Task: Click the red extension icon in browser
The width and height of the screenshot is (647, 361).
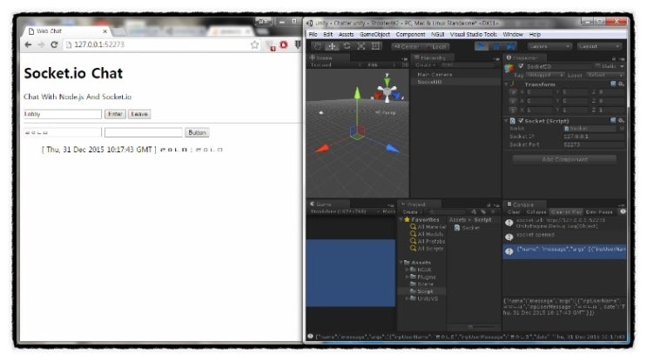Action: [x=284, y=44]
